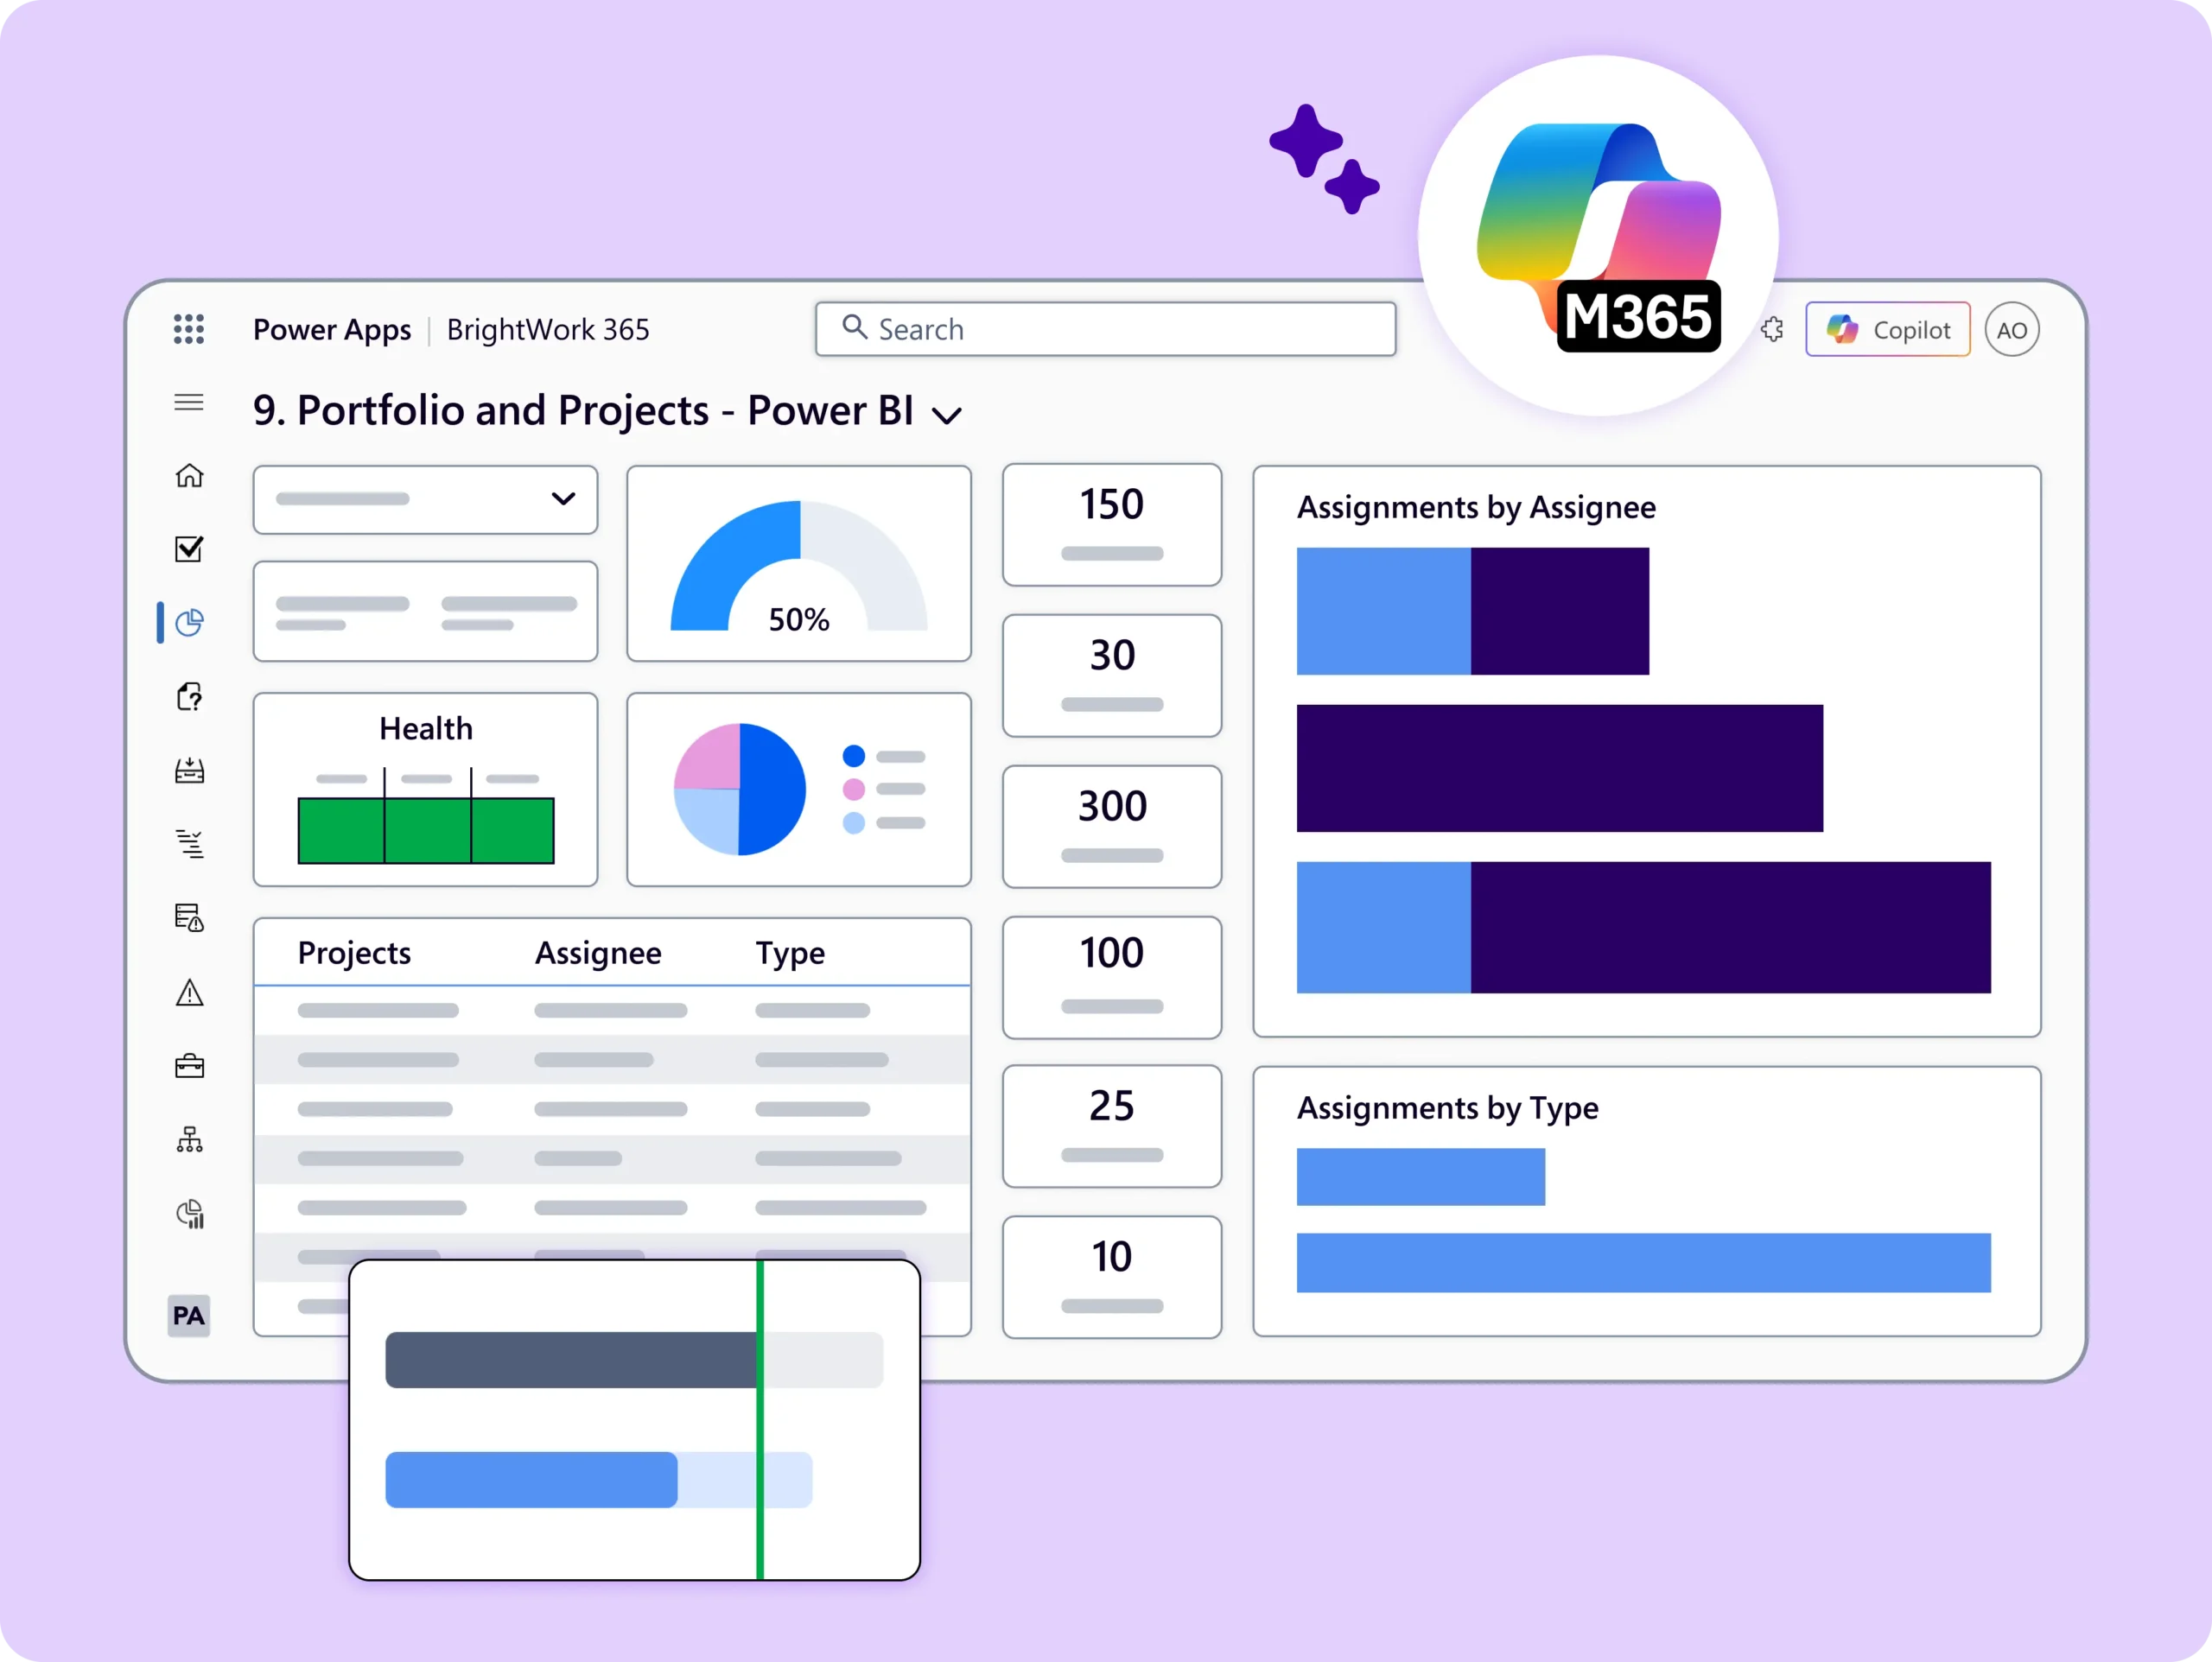Click the warning triangle sidebar icon
The image size is (2212, 1662).
pos(189,993)
